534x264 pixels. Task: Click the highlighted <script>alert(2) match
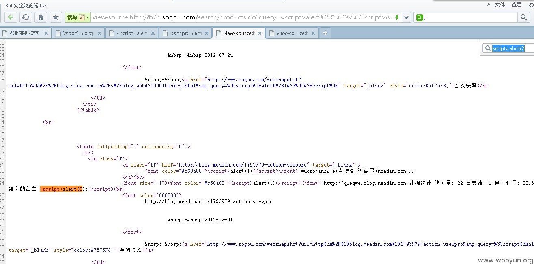tap(62, 189)
